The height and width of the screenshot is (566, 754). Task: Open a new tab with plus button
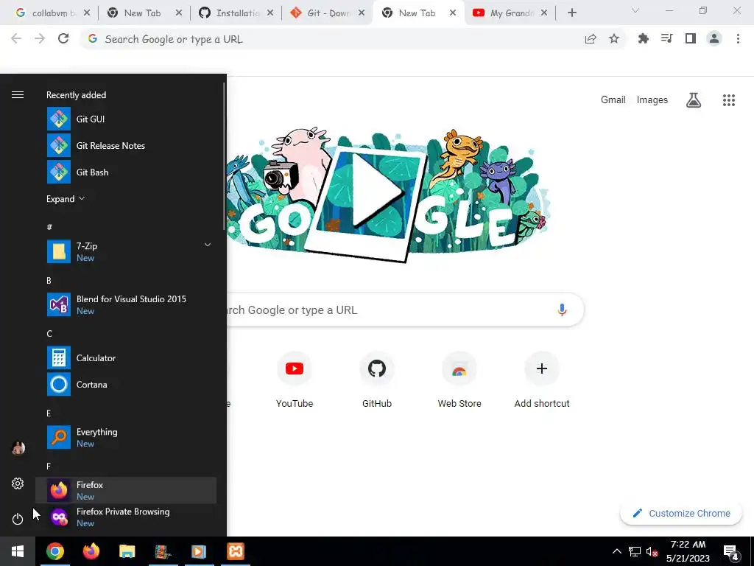pyautogui.click(x=571, y=13)
